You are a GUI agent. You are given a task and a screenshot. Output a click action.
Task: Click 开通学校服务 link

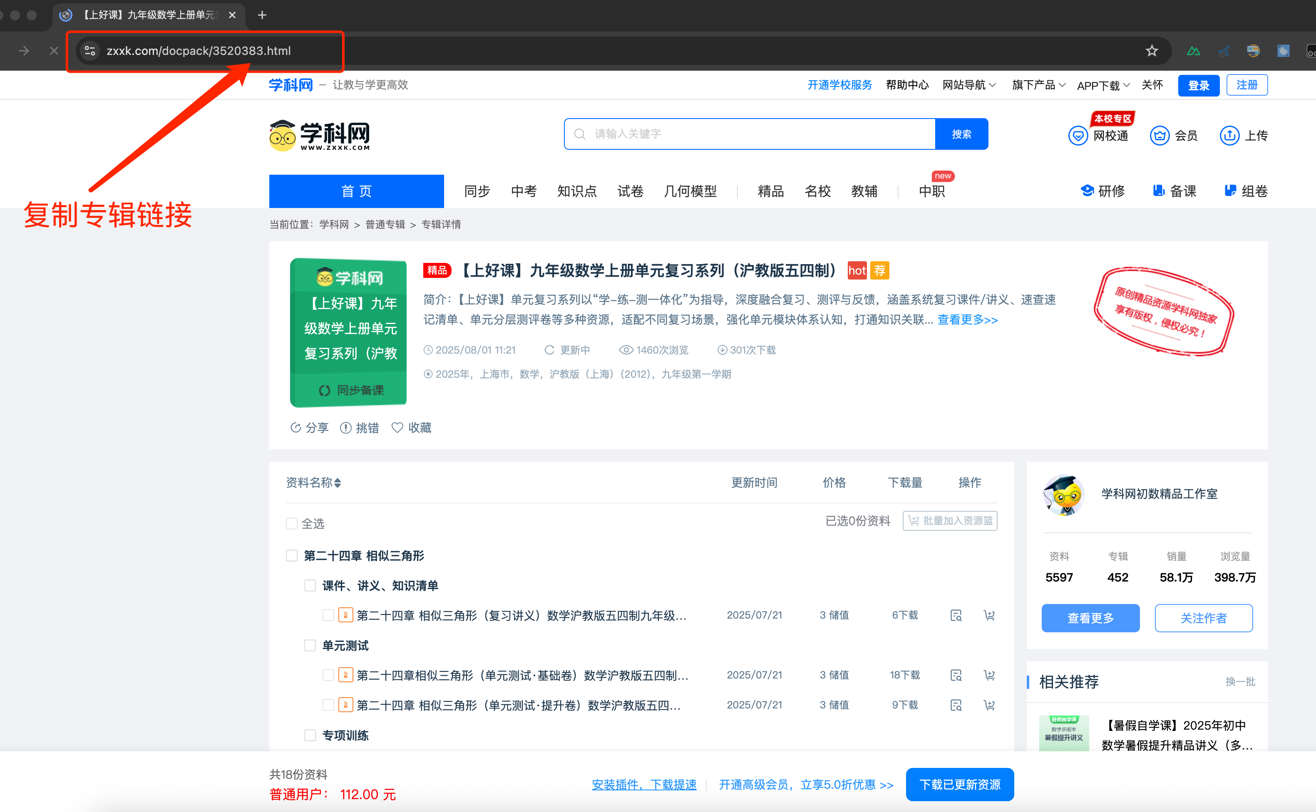(839, 85)
